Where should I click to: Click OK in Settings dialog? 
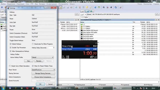(40, 84)
